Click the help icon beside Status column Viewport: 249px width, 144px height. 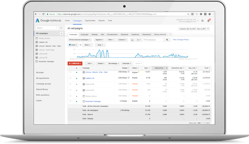[138, 68]
